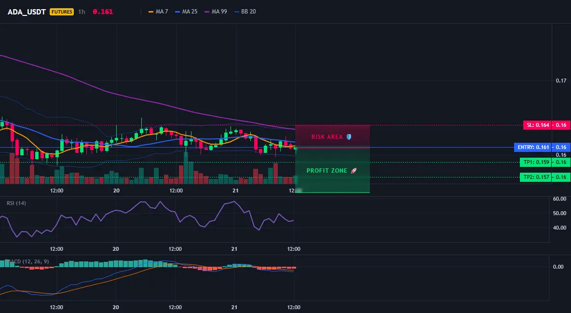This screenshot has width=571, height=313.
Task: Click the '20' date label on RSI axis
Action: click(116, 249)
